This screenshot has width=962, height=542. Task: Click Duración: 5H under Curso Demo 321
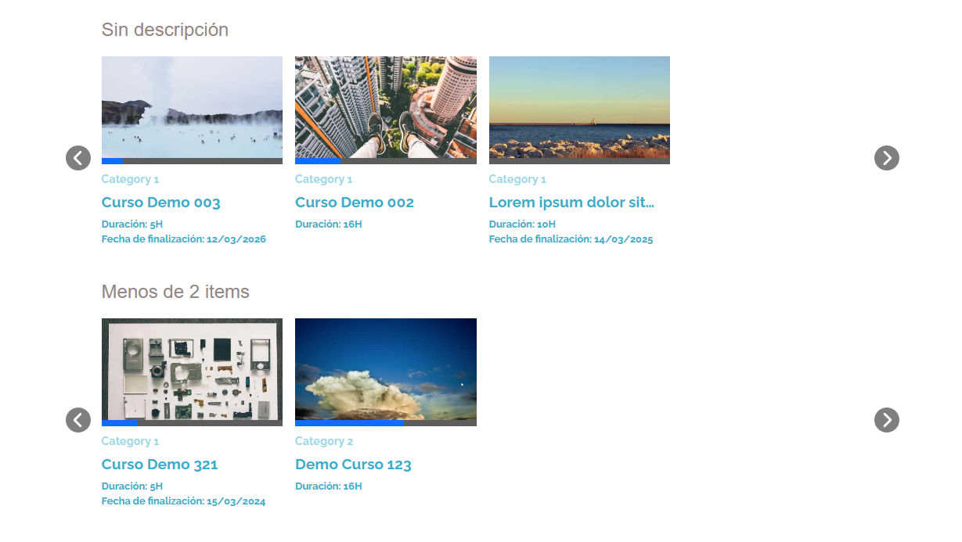[132, 486]
